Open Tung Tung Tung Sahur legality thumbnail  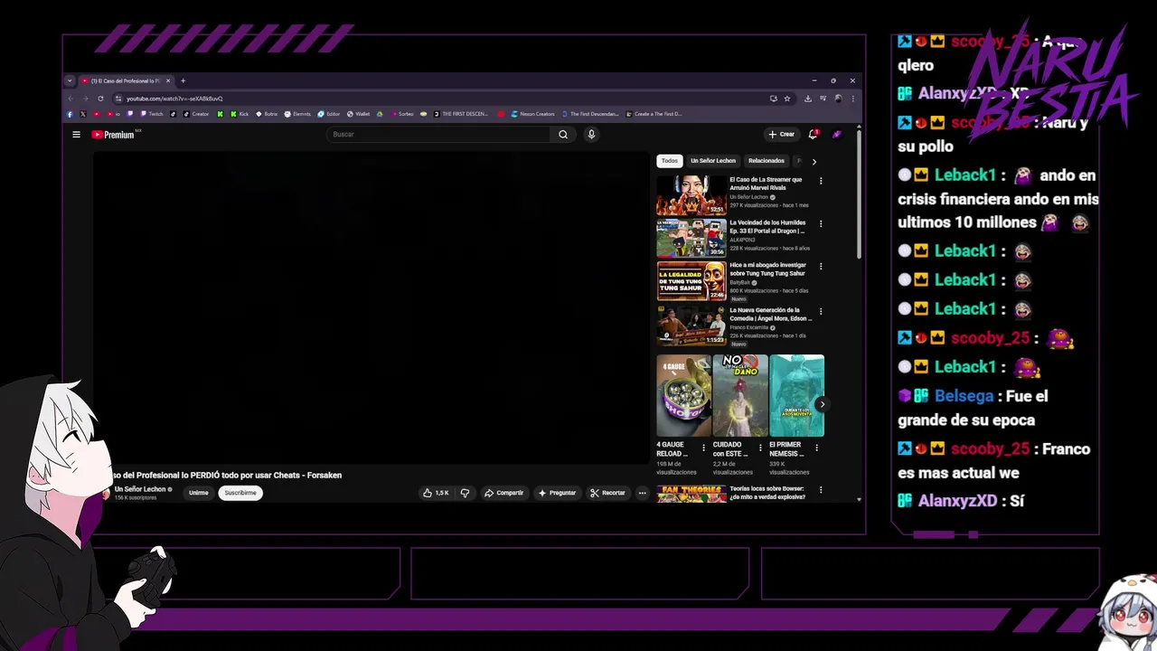pos(691,281)
